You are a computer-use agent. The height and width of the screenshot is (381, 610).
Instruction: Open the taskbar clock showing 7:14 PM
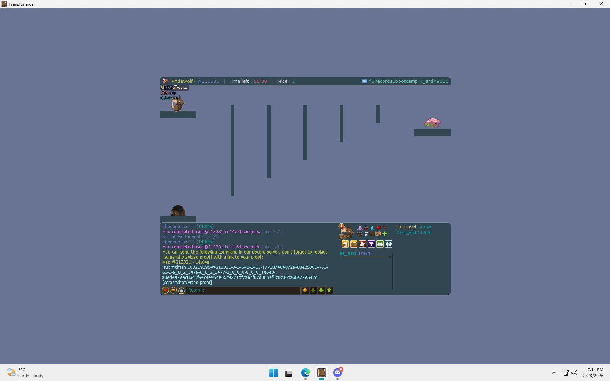593,373
